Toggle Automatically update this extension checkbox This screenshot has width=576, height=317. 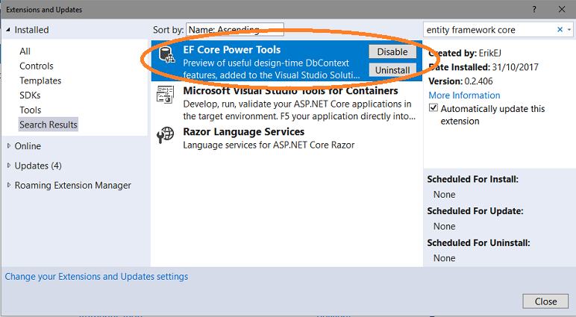(x=433, y=108)
